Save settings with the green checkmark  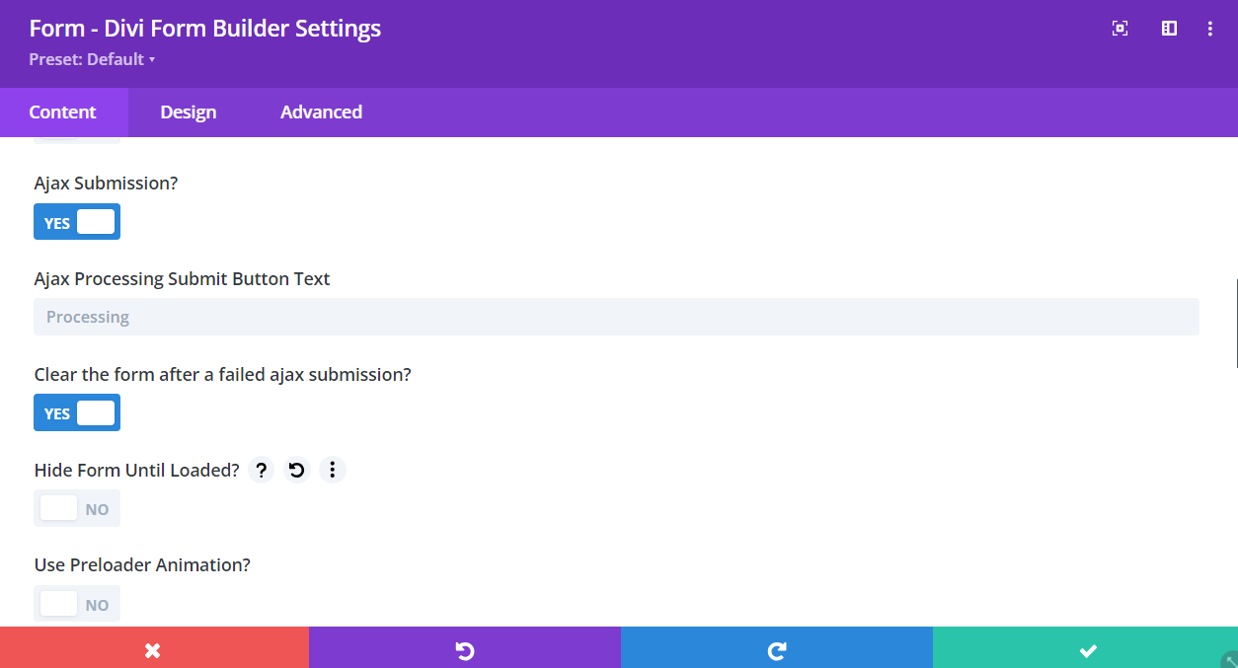1086,649
